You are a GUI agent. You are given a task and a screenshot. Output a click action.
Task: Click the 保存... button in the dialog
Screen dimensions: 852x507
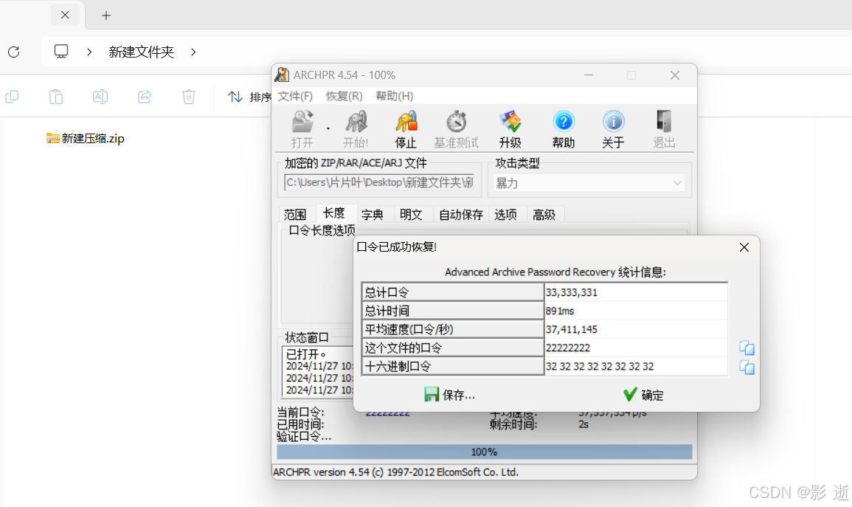tap(449, 395)
